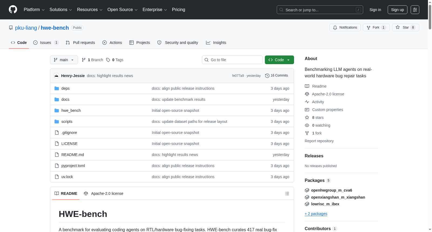432x232 pixels.
Task: Open the hwe_bench folder icon
Action: pos(57,110)
